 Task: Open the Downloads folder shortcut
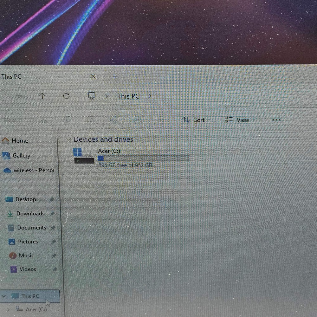pyautogui.click(x=30, y=214)
